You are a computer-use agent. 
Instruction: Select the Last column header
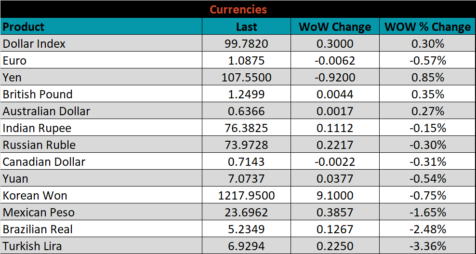(x=246, y=27)
